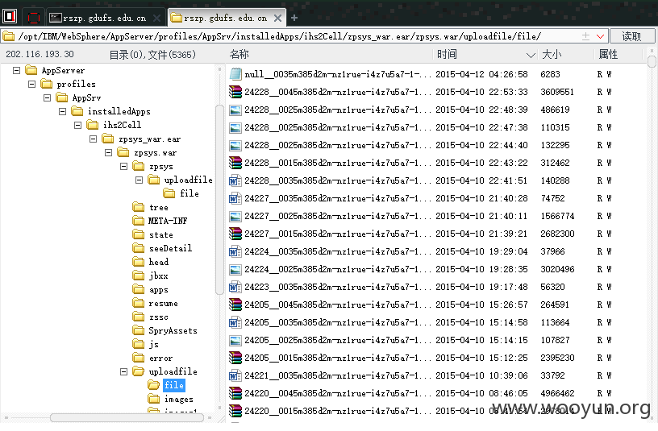This screenshot has width=658, height=431.
Task: Select the head folder icon
Action: point(138,262)
